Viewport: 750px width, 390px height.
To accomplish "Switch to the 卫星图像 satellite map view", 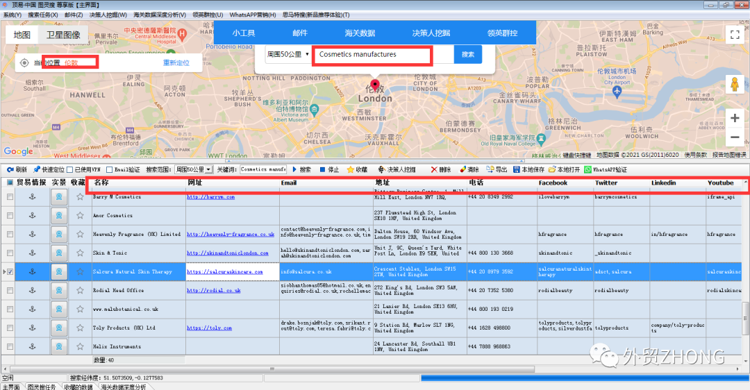I will pos(63,35).
